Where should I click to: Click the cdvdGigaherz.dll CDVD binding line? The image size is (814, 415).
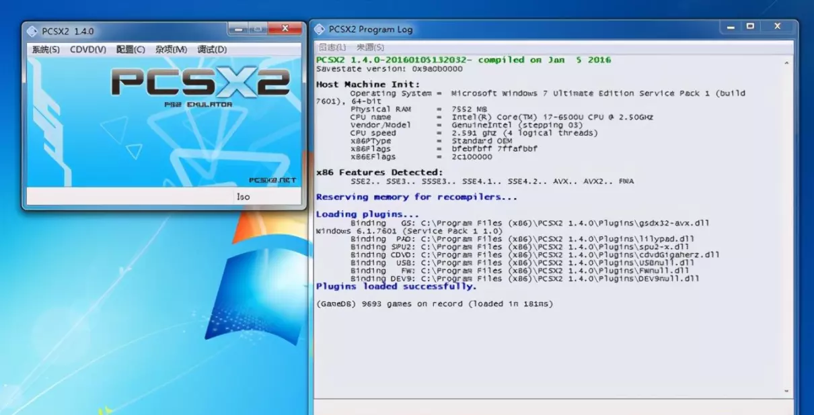tap(535, 255)
